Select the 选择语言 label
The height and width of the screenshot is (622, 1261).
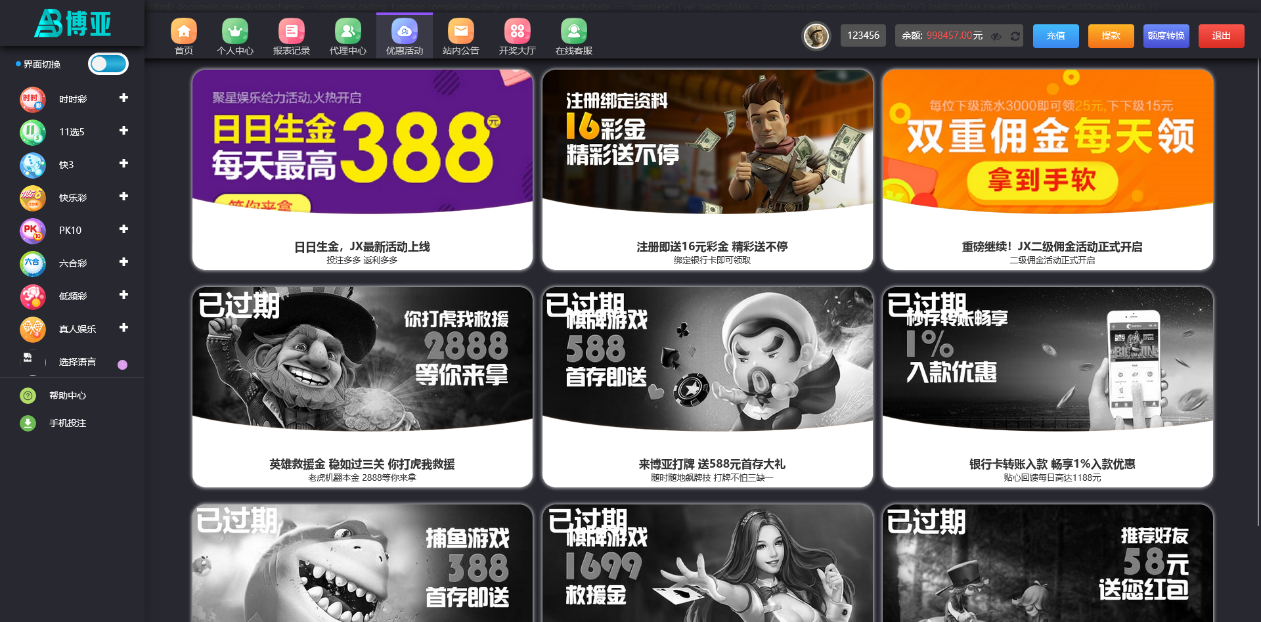(x=77, y=362)
